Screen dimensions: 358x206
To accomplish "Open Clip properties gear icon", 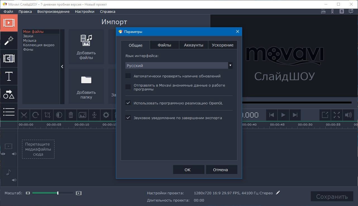I will pos(106,115).
